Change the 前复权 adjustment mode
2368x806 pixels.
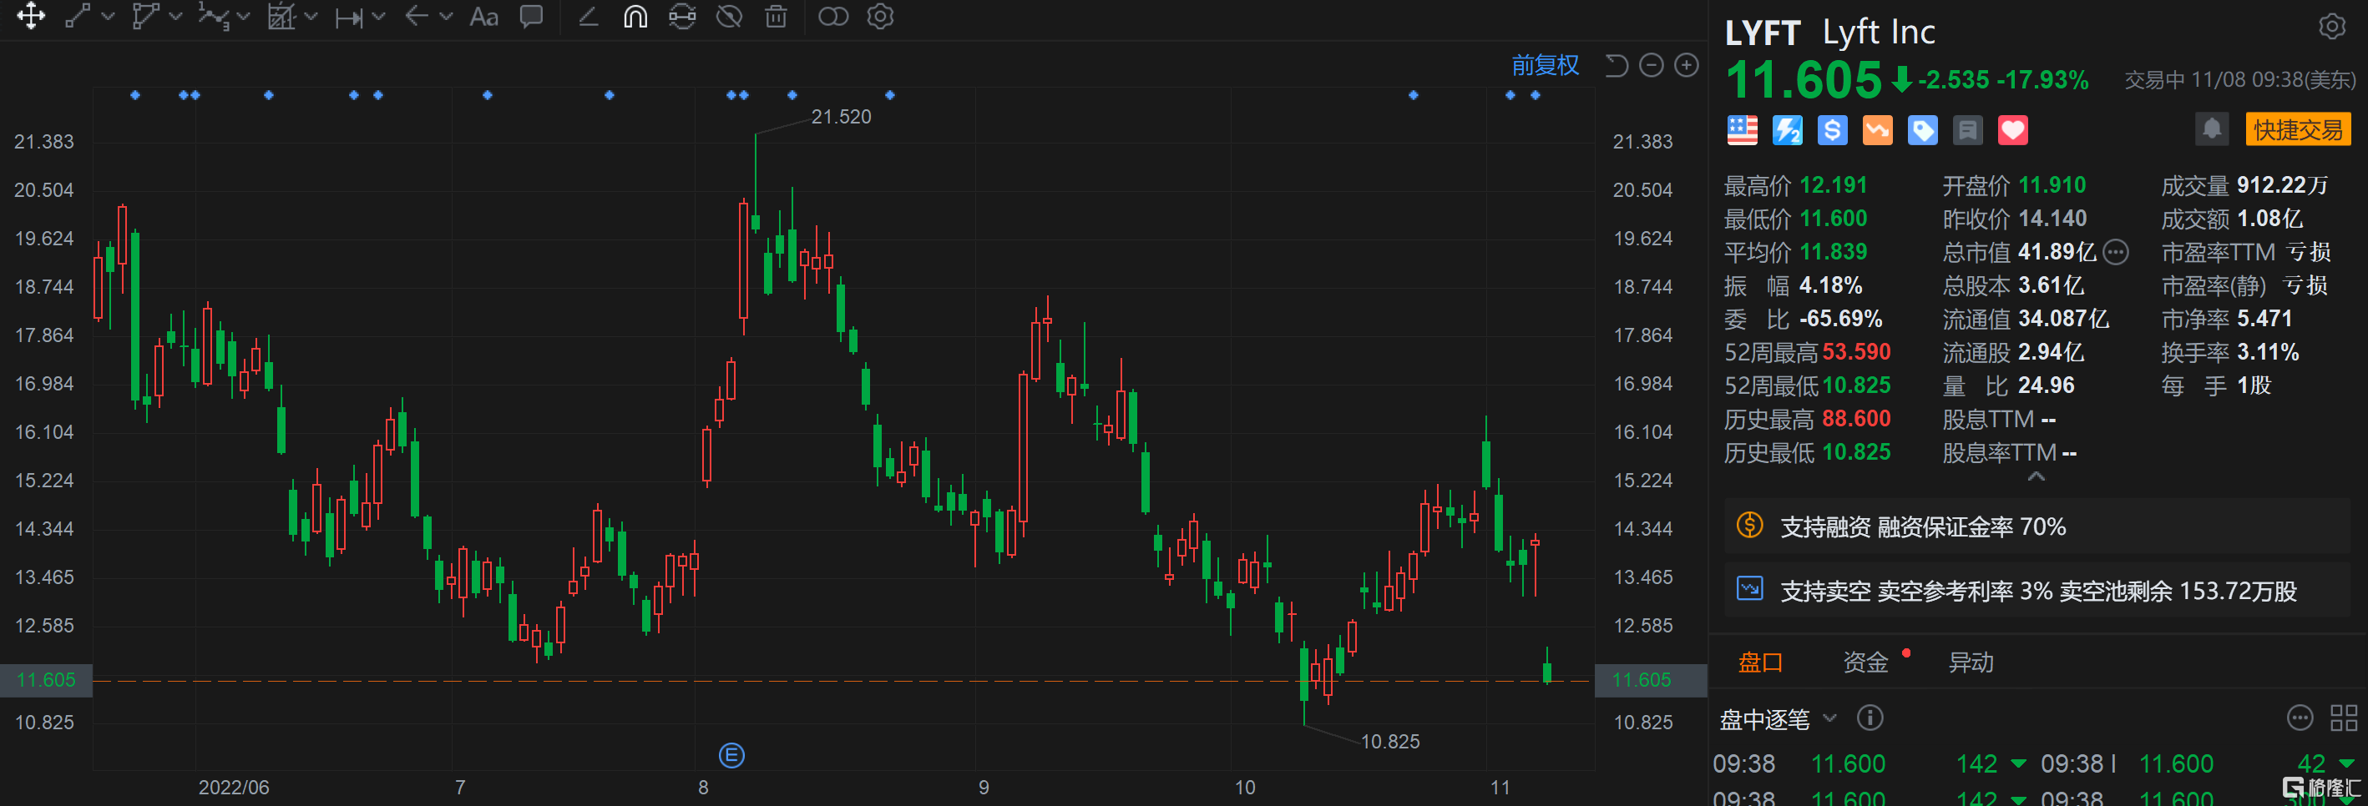(1546, 65)
